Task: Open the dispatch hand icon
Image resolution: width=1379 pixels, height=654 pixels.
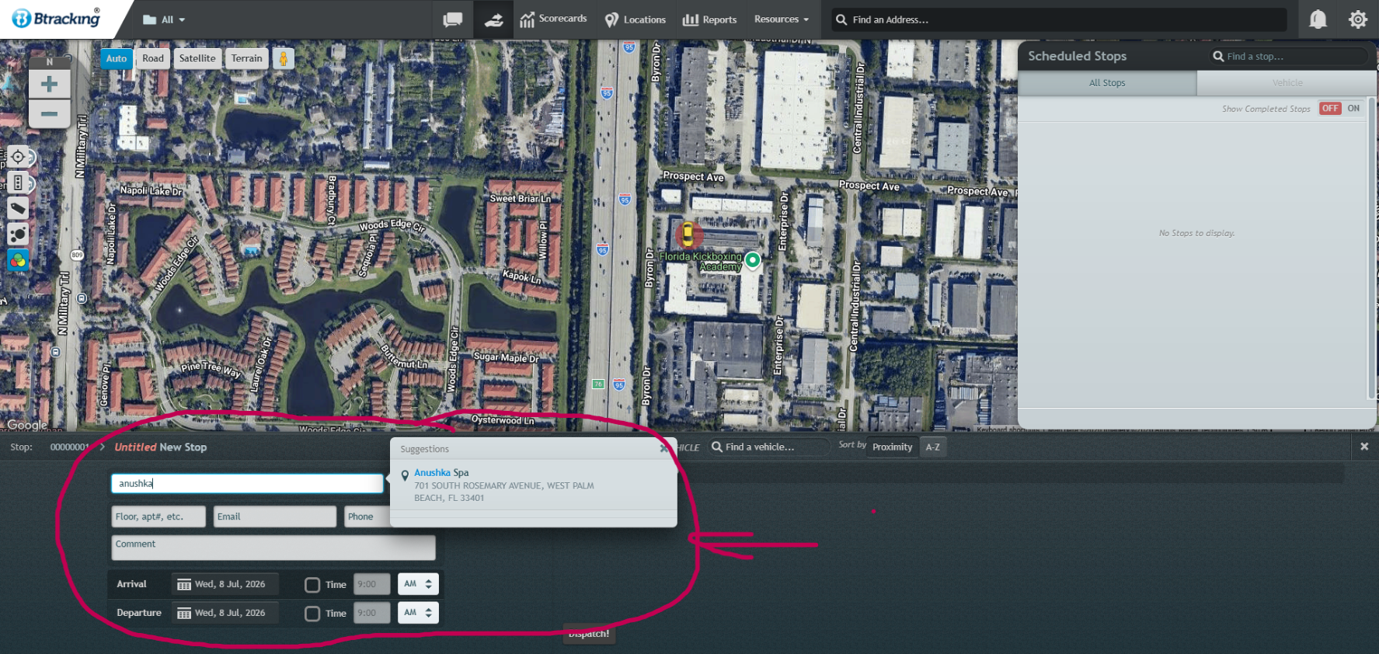Action: point(494,19)
